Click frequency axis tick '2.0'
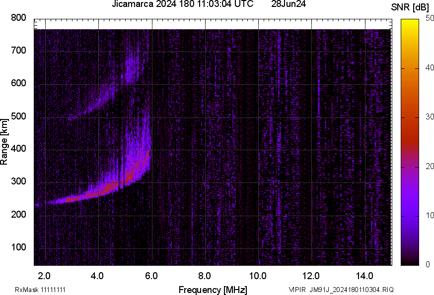This screenshot has height=295, width=434. (x=44, y=276)
